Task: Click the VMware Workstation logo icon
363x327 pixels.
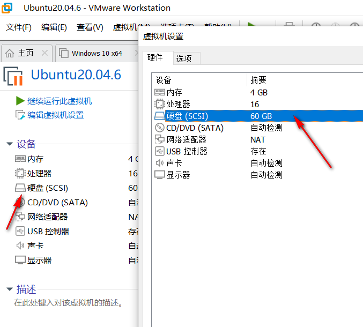Action: (7, 8)
